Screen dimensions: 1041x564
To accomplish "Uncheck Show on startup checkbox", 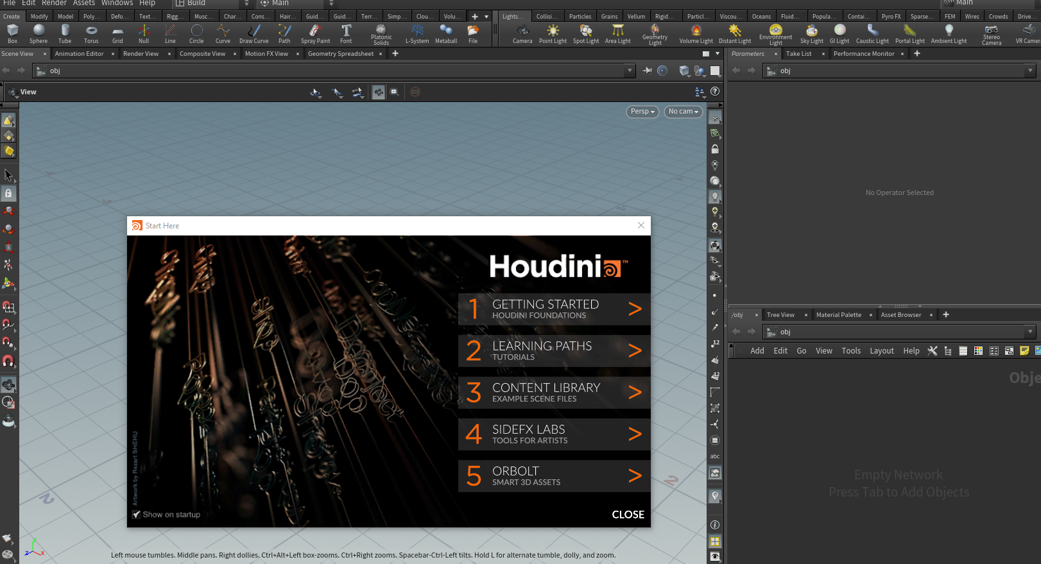I will point(136,515).
